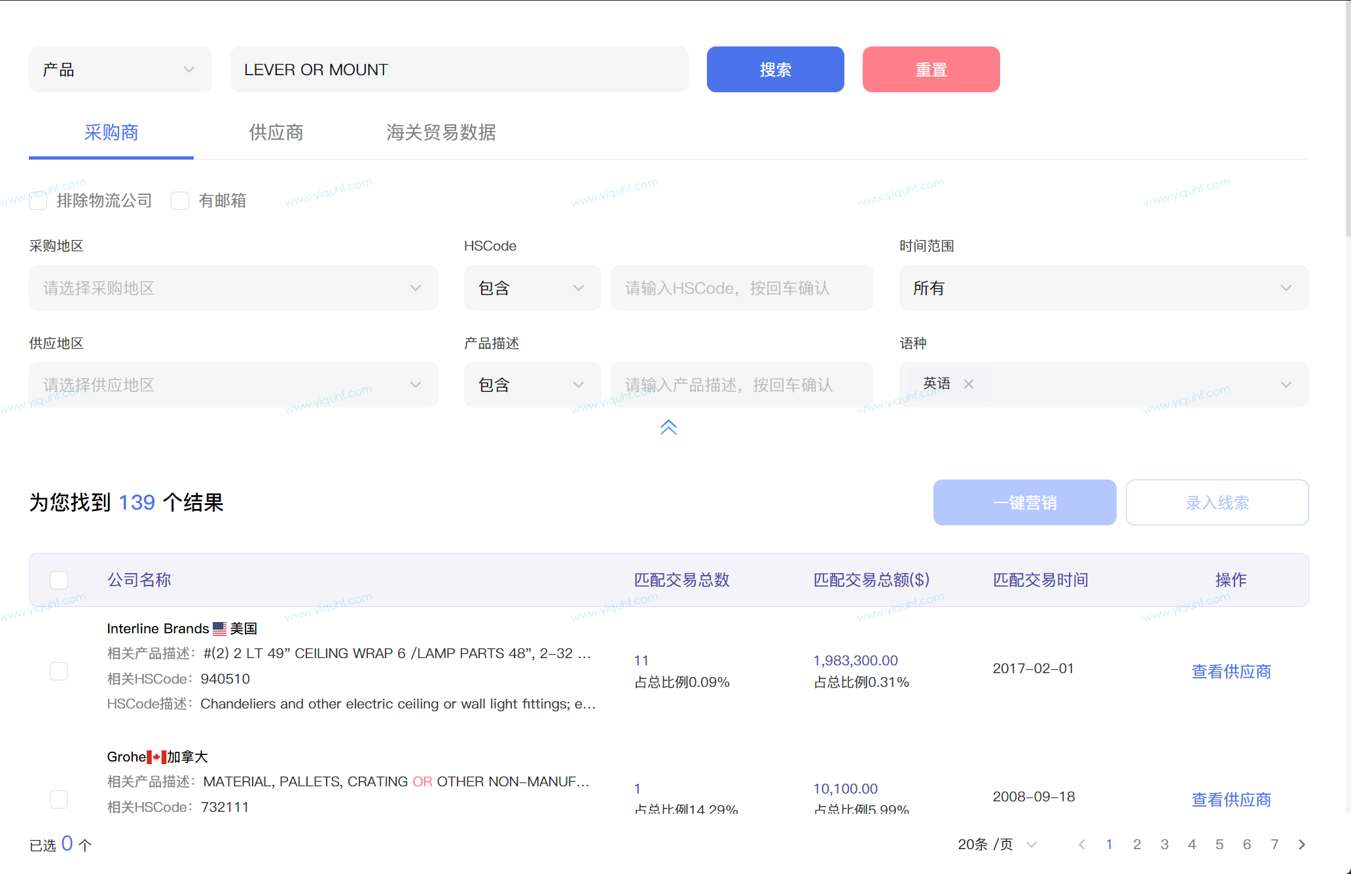
Task: Click the date 2008-09-18
Action: (1033, 797)
